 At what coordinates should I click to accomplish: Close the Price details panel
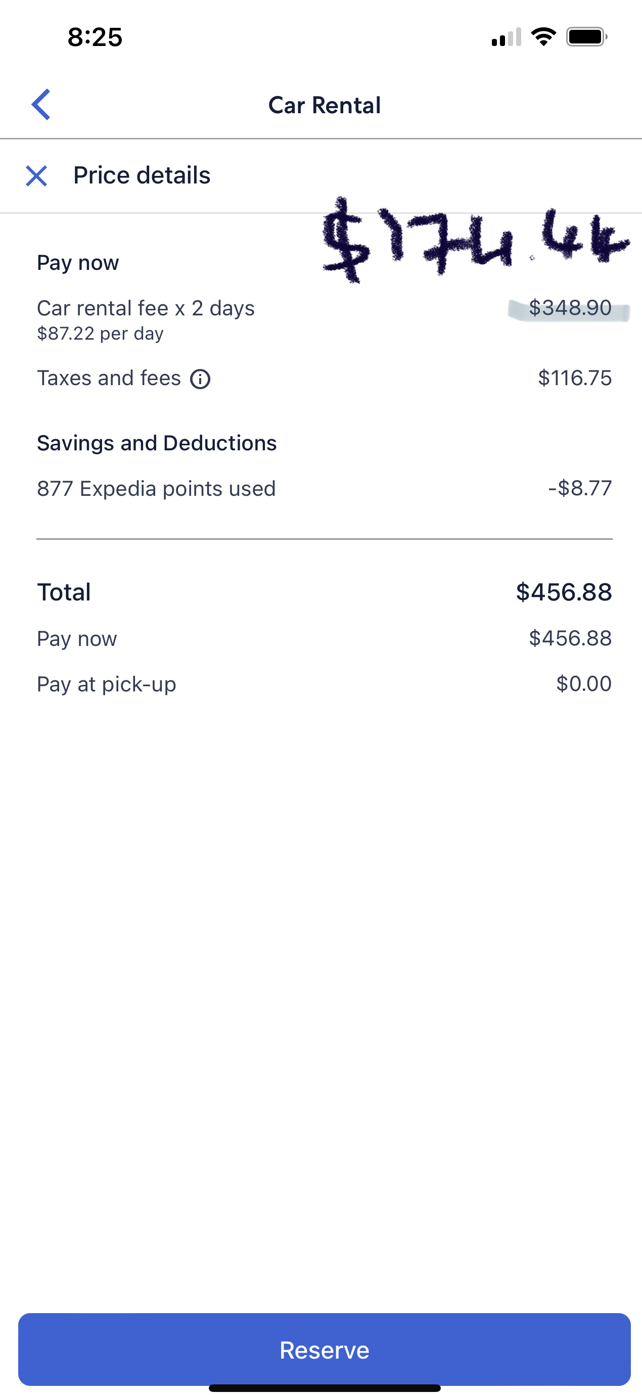(x=36, y=175)
